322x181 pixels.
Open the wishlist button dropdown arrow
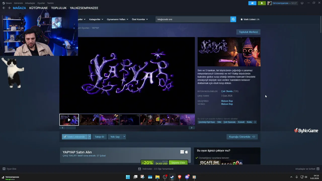pos(89,137)
